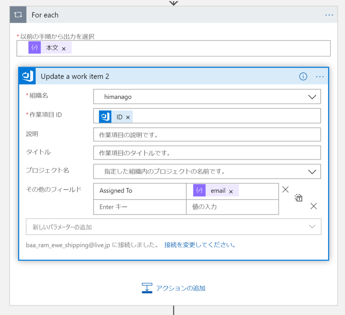Open info for Update a work item 2
The height and width of the screenshot is (315, 345).
tap(303, 76)
